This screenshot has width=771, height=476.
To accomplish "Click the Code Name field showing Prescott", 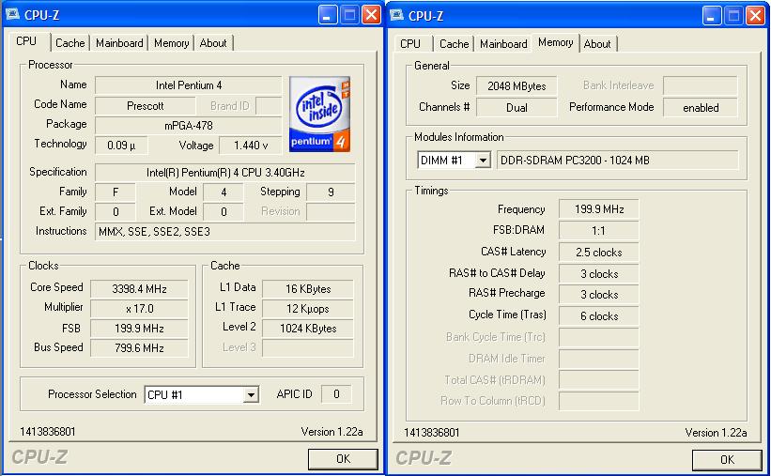I will 145,106.
